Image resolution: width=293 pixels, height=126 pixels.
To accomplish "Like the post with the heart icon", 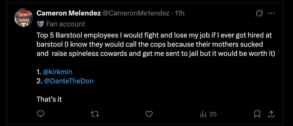I will tap(149, 114).
